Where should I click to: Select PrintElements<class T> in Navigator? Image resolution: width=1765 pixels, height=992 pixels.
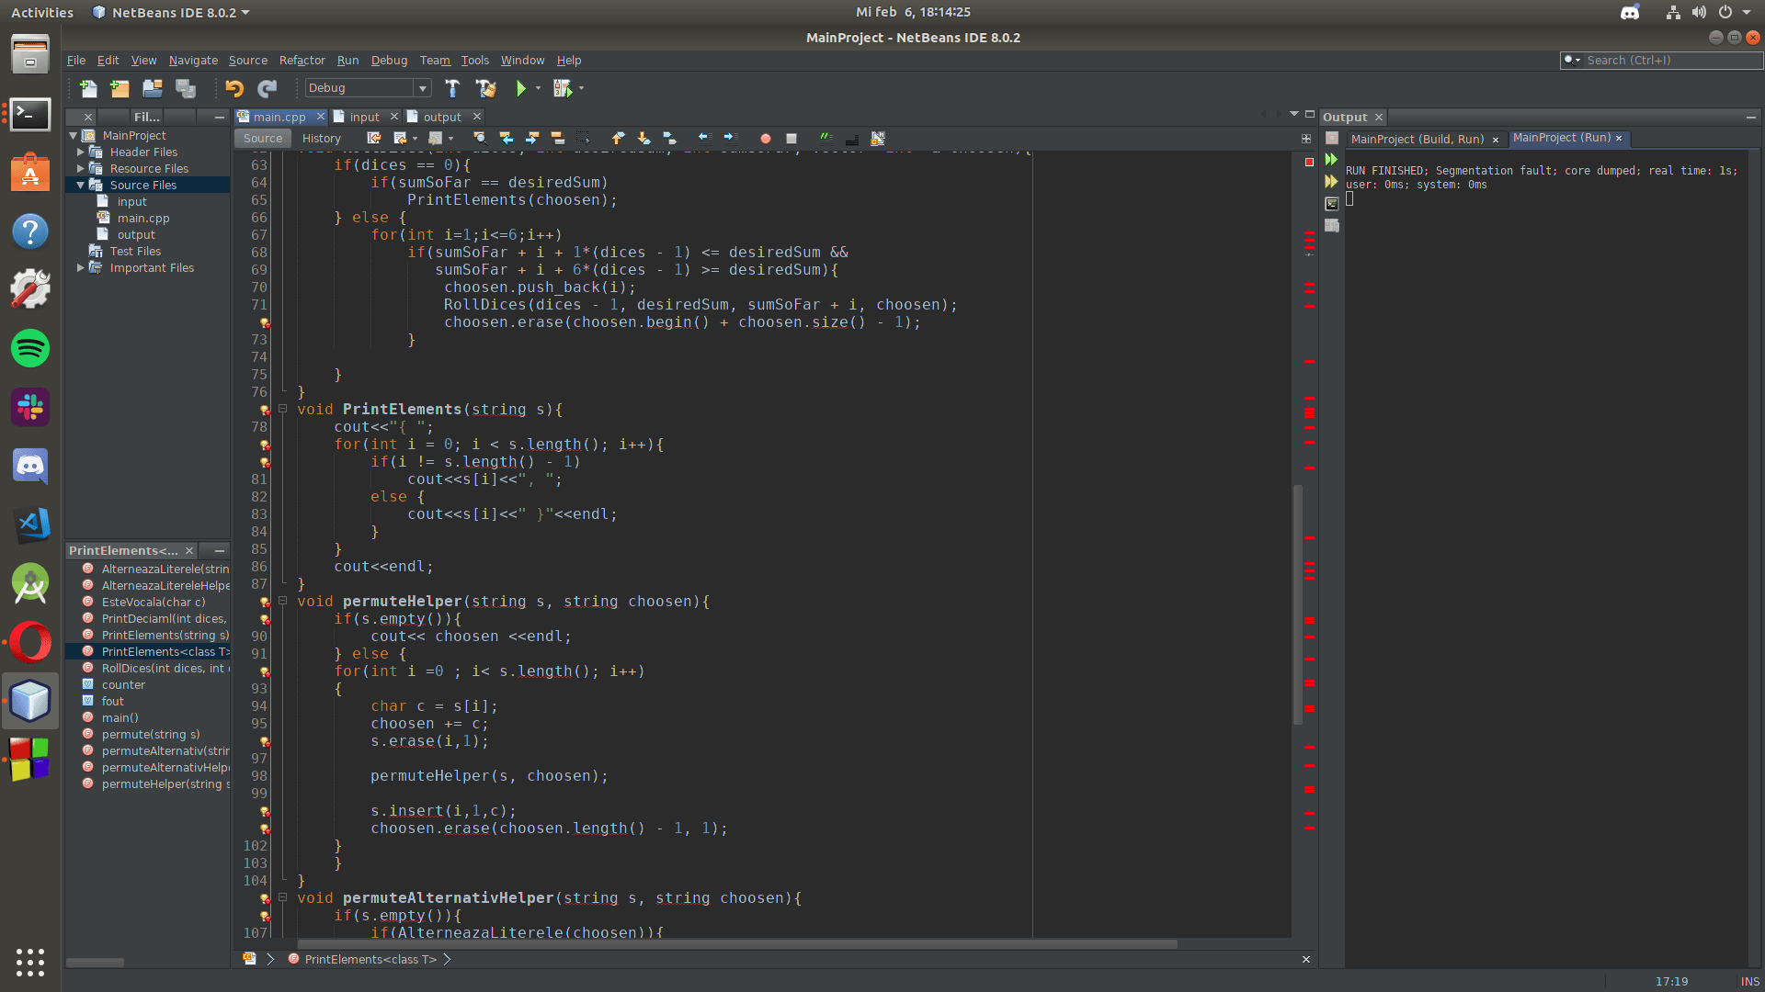[165, 651]
